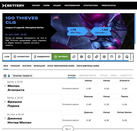The width and height of the screenshot is (137, 131).
Task: Expand more matches with Еще 7
Action: point(68,129)
